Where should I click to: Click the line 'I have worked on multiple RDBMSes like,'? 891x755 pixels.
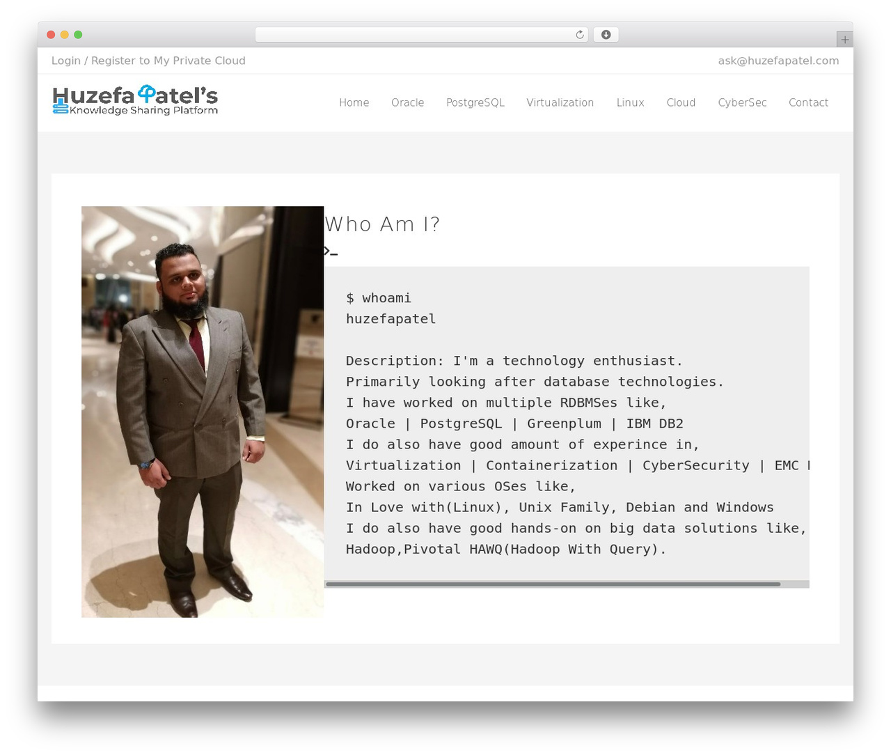(x=506, y=403)
